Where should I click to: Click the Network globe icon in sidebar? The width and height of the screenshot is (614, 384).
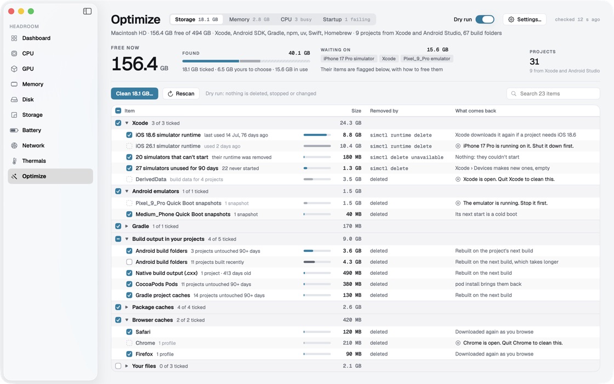pos(14,145)
